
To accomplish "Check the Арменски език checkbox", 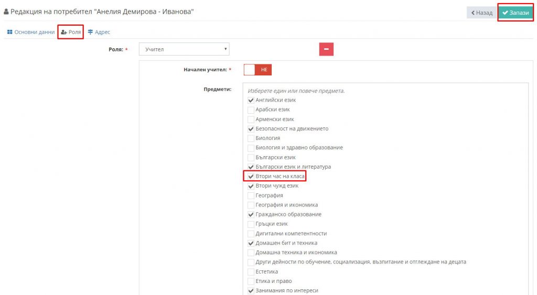I will (251, 119).
